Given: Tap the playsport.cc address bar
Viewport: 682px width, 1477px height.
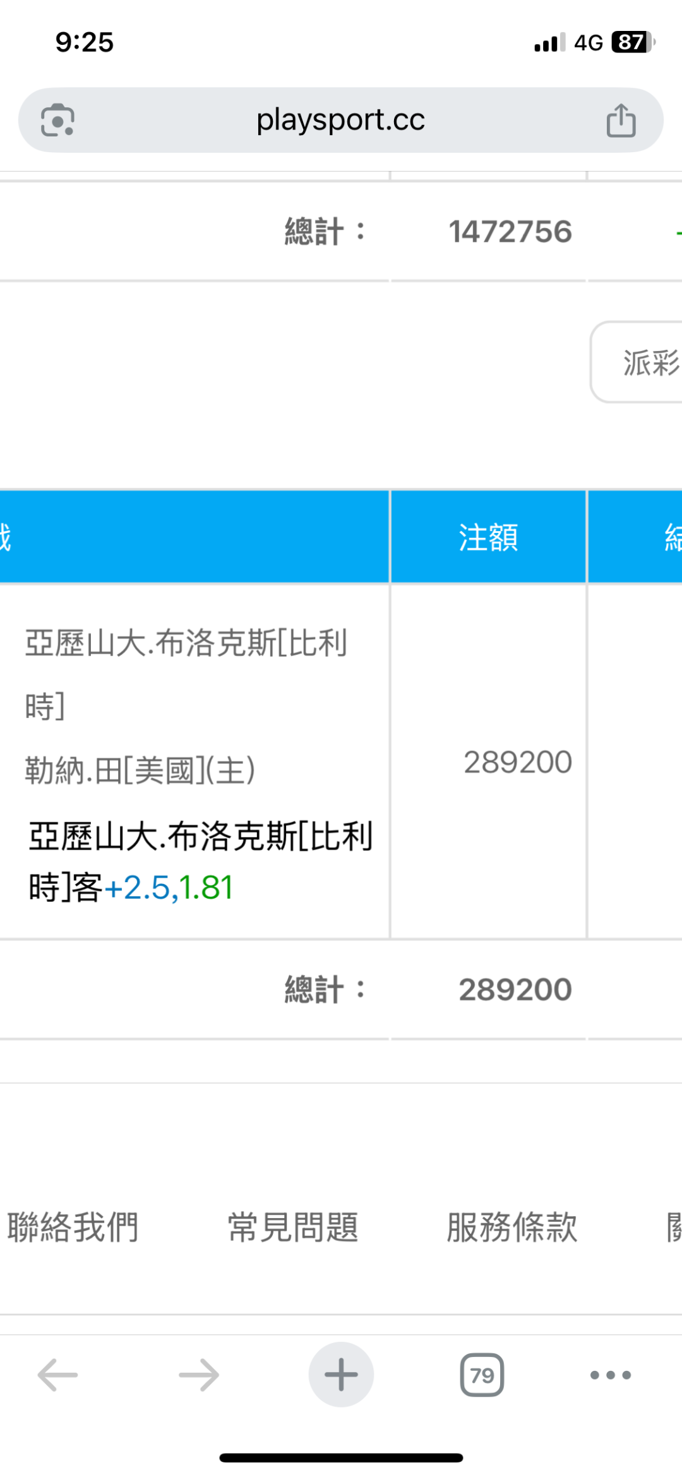Looking at the screenshot, I should [341, 120].
